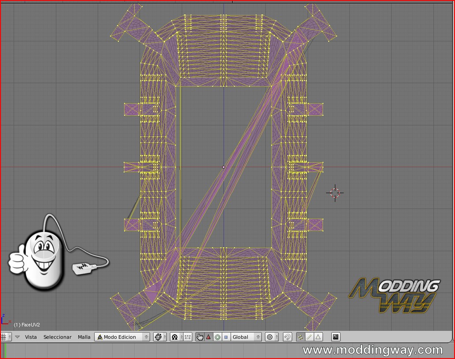The height and width of the screenshot is (359, 455).
Task: Toggle the snap magnet icon
Action: (x=287, y=337)
